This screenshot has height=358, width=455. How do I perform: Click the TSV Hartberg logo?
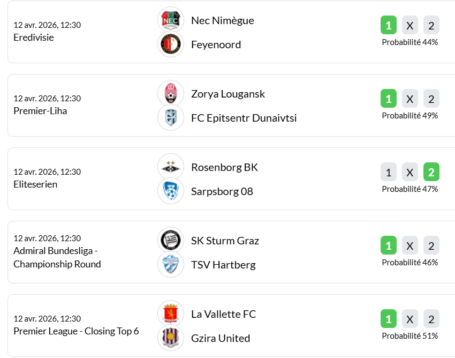click(x=171, y=264)
